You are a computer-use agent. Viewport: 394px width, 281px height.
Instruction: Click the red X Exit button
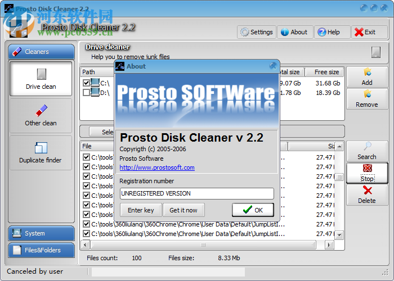pyautogui.click(x=369, y=32)
